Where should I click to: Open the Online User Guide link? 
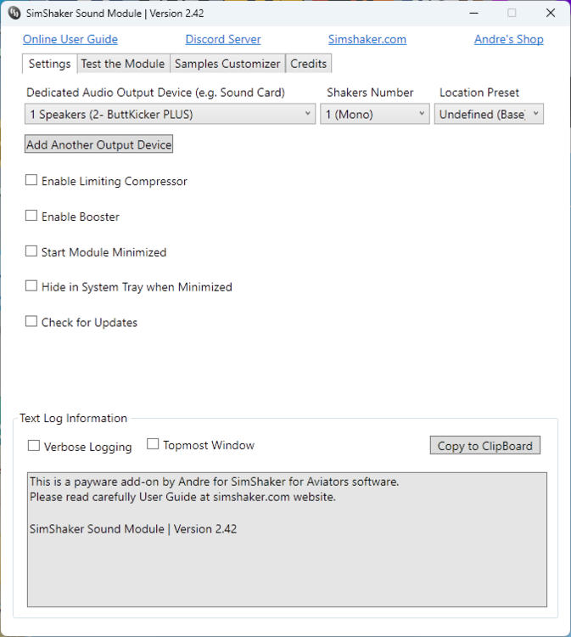70,39
